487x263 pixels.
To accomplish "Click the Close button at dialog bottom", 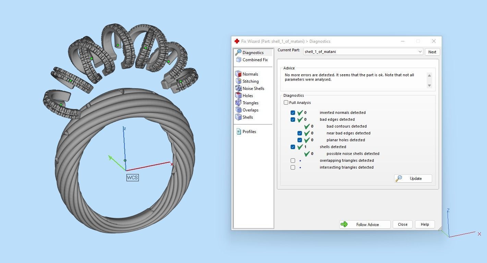I will pos(403,224).
